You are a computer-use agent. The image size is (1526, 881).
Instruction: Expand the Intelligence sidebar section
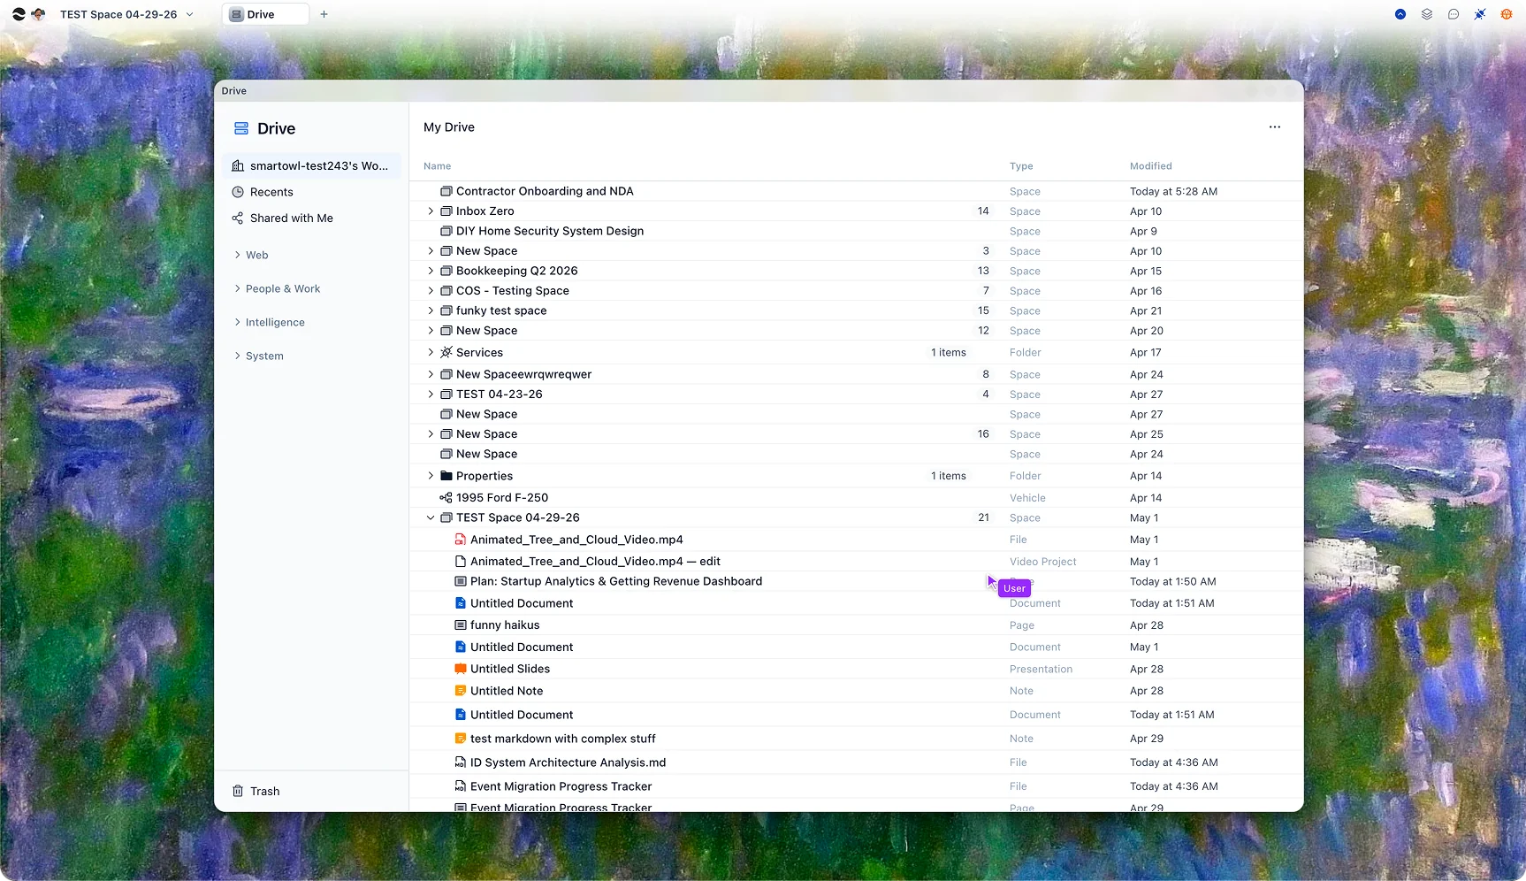[238, 322]
